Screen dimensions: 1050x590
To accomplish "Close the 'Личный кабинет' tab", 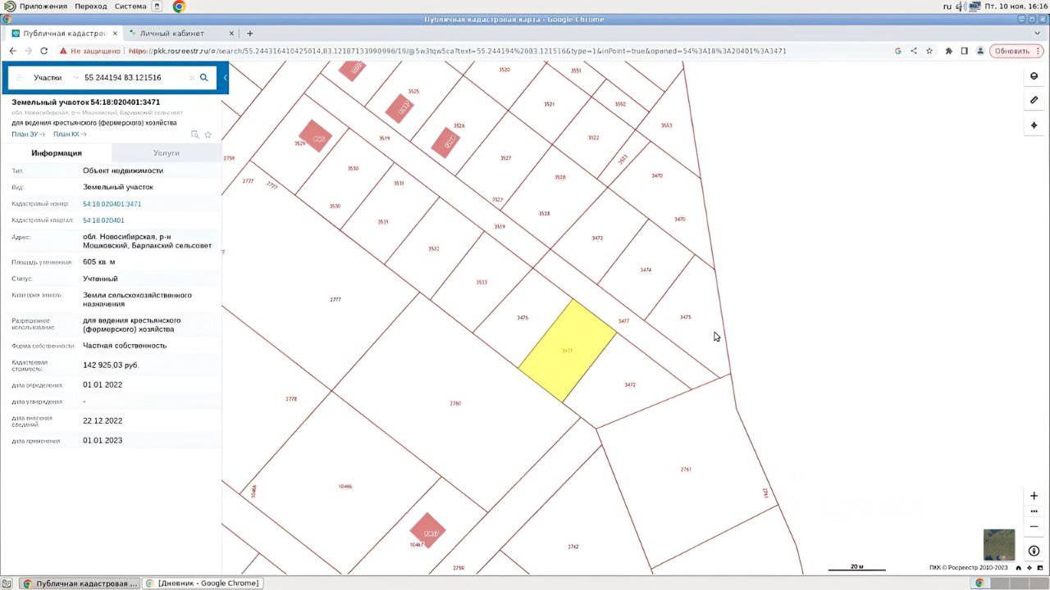I will [231, 34].
